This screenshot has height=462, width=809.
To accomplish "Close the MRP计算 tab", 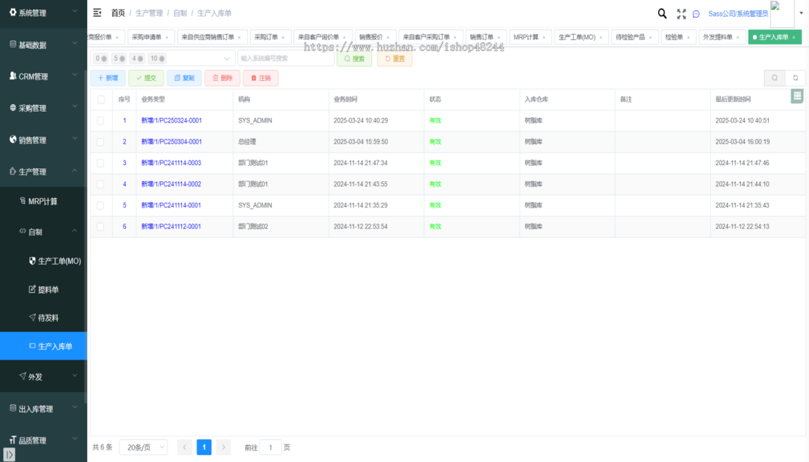I will click(x=545, y=38).
